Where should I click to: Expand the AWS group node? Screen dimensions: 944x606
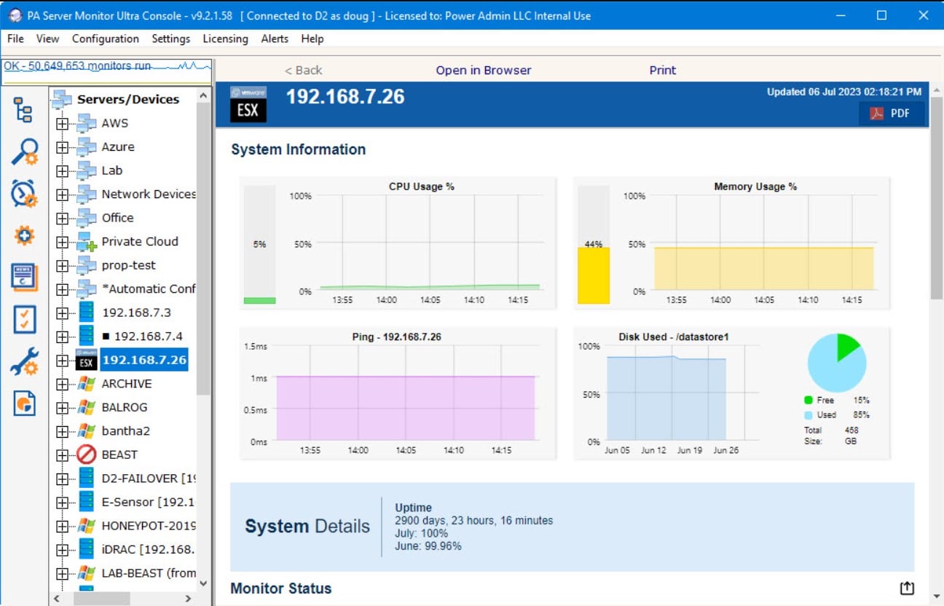(62, 124)
